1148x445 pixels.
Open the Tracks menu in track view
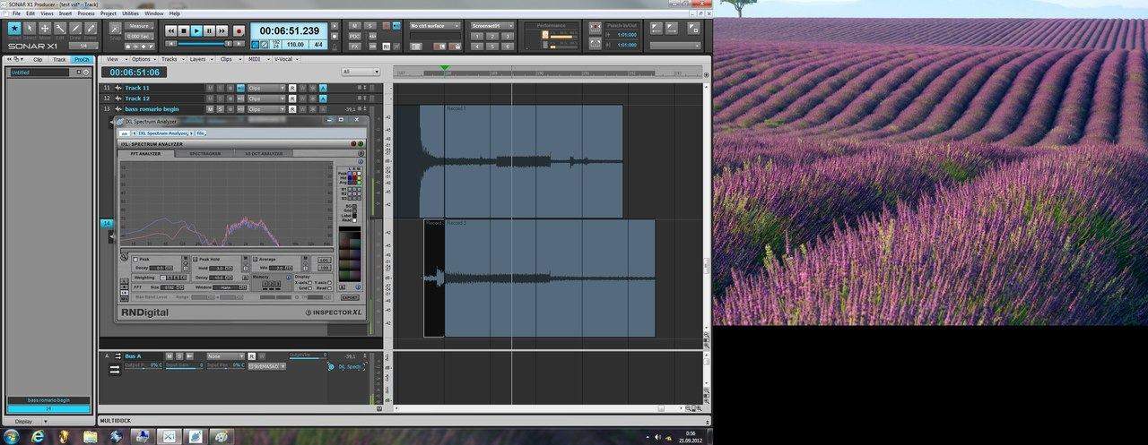pyautogui.click(x=169, y=59)
